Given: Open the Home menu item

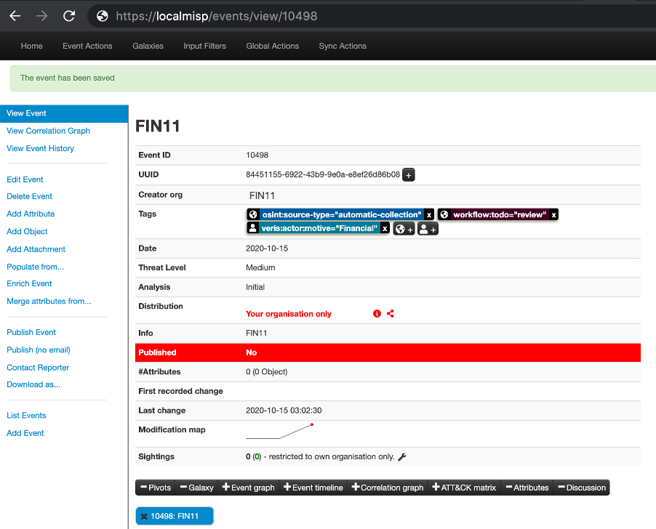Looking at the screenshot, I should pos(32,46).
